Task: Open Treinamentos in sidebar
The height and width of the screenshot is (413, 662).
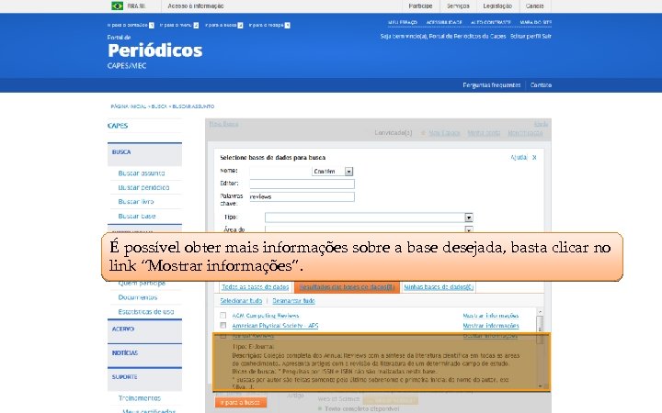Action: point(140,398)
